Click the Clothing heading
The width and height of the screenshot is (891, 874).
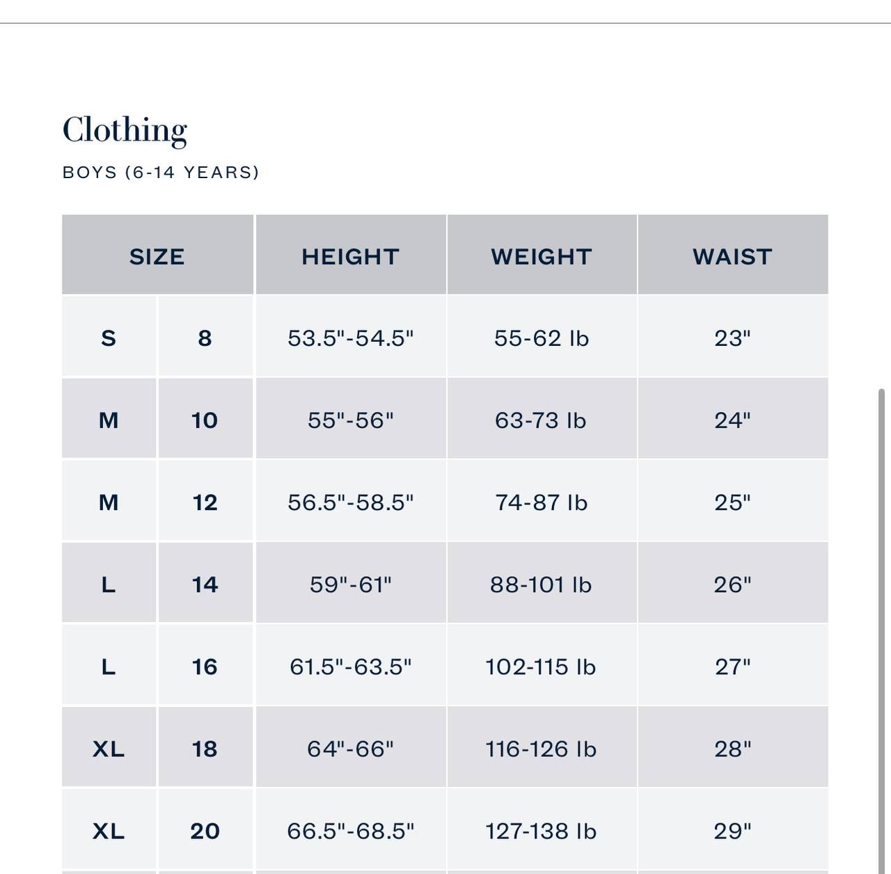coord(125,130)
